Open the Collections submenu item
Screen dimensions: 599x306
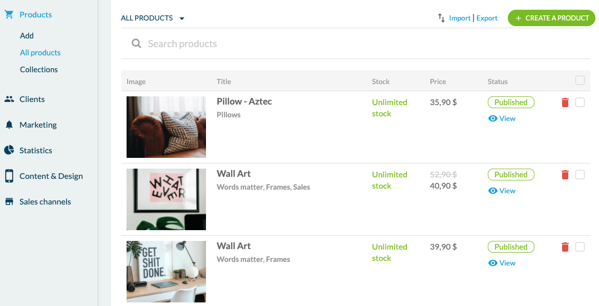(x=39, y=70)
